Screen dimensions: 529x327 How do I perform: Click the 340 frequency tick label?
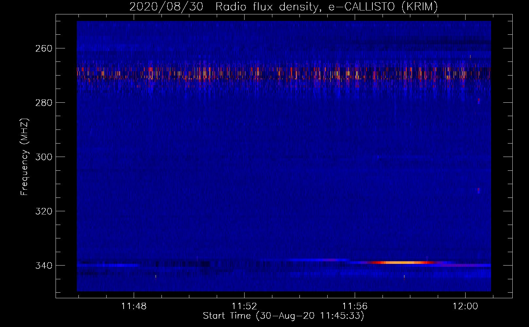44,266
